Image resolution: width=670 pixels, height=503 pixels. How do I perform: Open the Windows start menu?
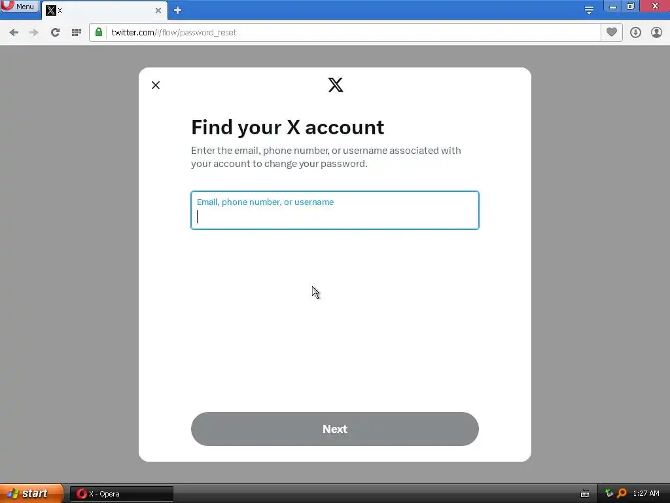click(31, 493)
